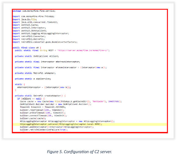Click the import retrofit2.Retrofit statement
Screen dimensions: 177x154
click(x=28, y=39)
